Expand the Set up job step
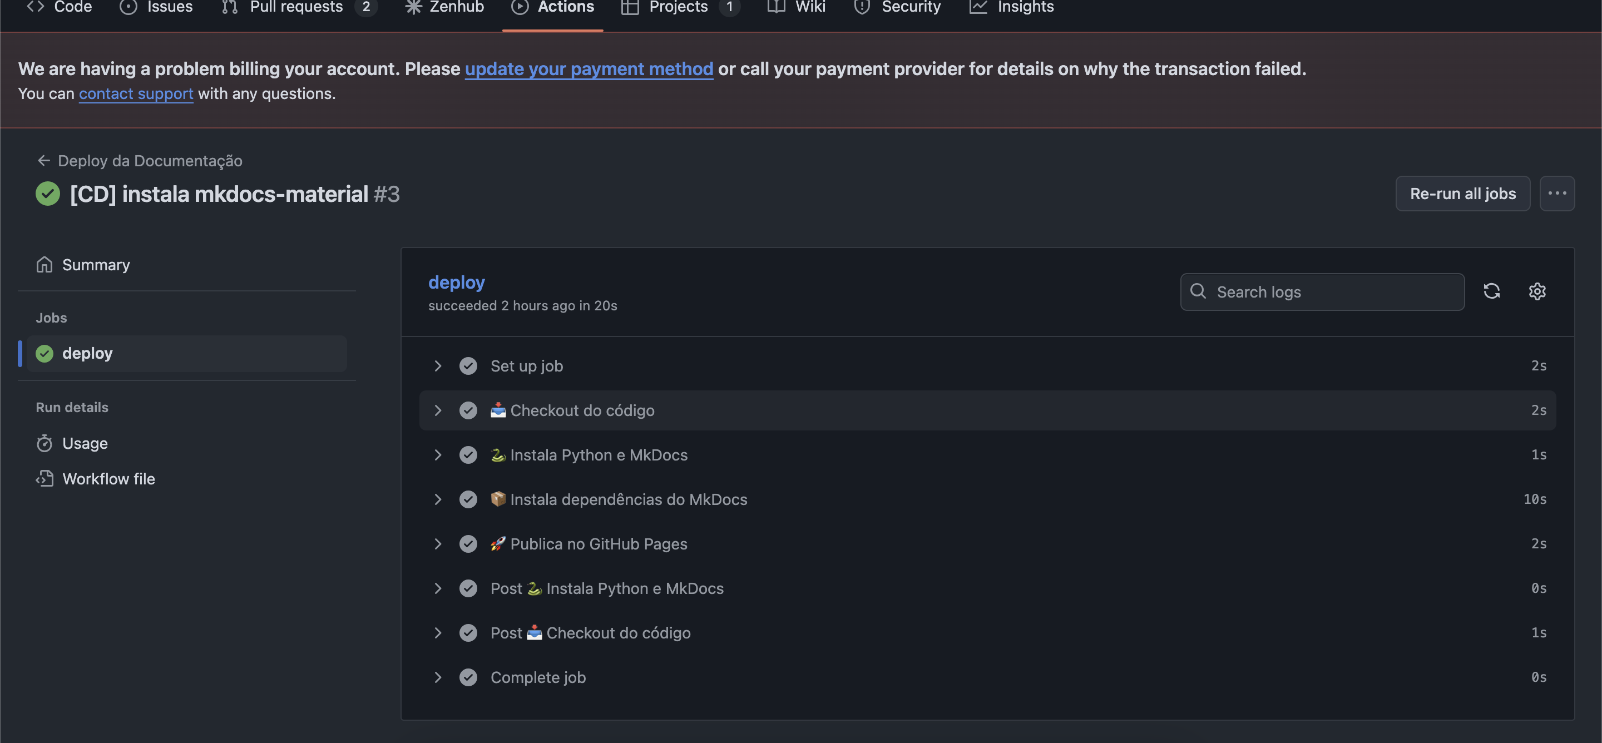 pyautogui.click(x=438, y=365)
